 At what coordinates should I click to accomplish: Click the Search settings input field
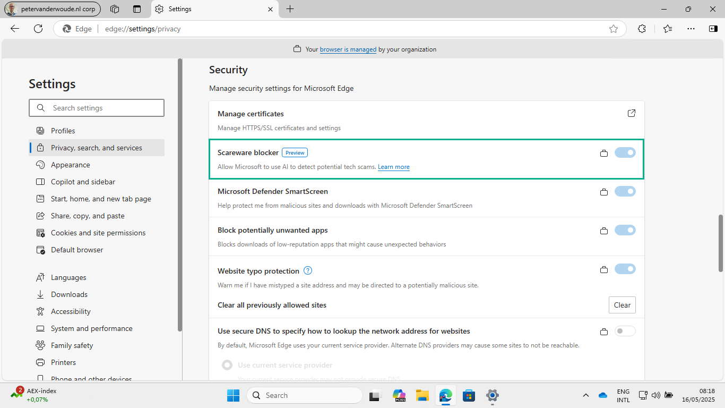click(x=97, y=108)
